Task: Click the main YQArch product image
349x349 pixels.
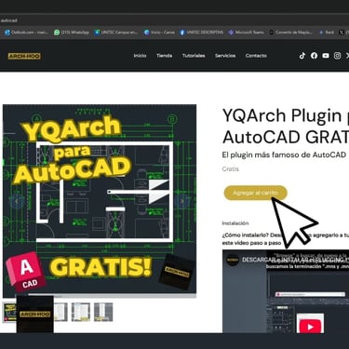Action: 100,201
